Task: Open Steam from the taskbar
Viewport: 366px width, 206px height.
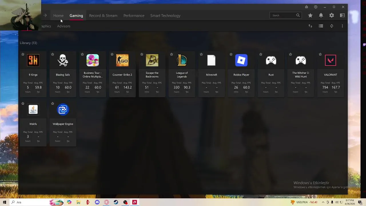Action: [x=116, y=202]
